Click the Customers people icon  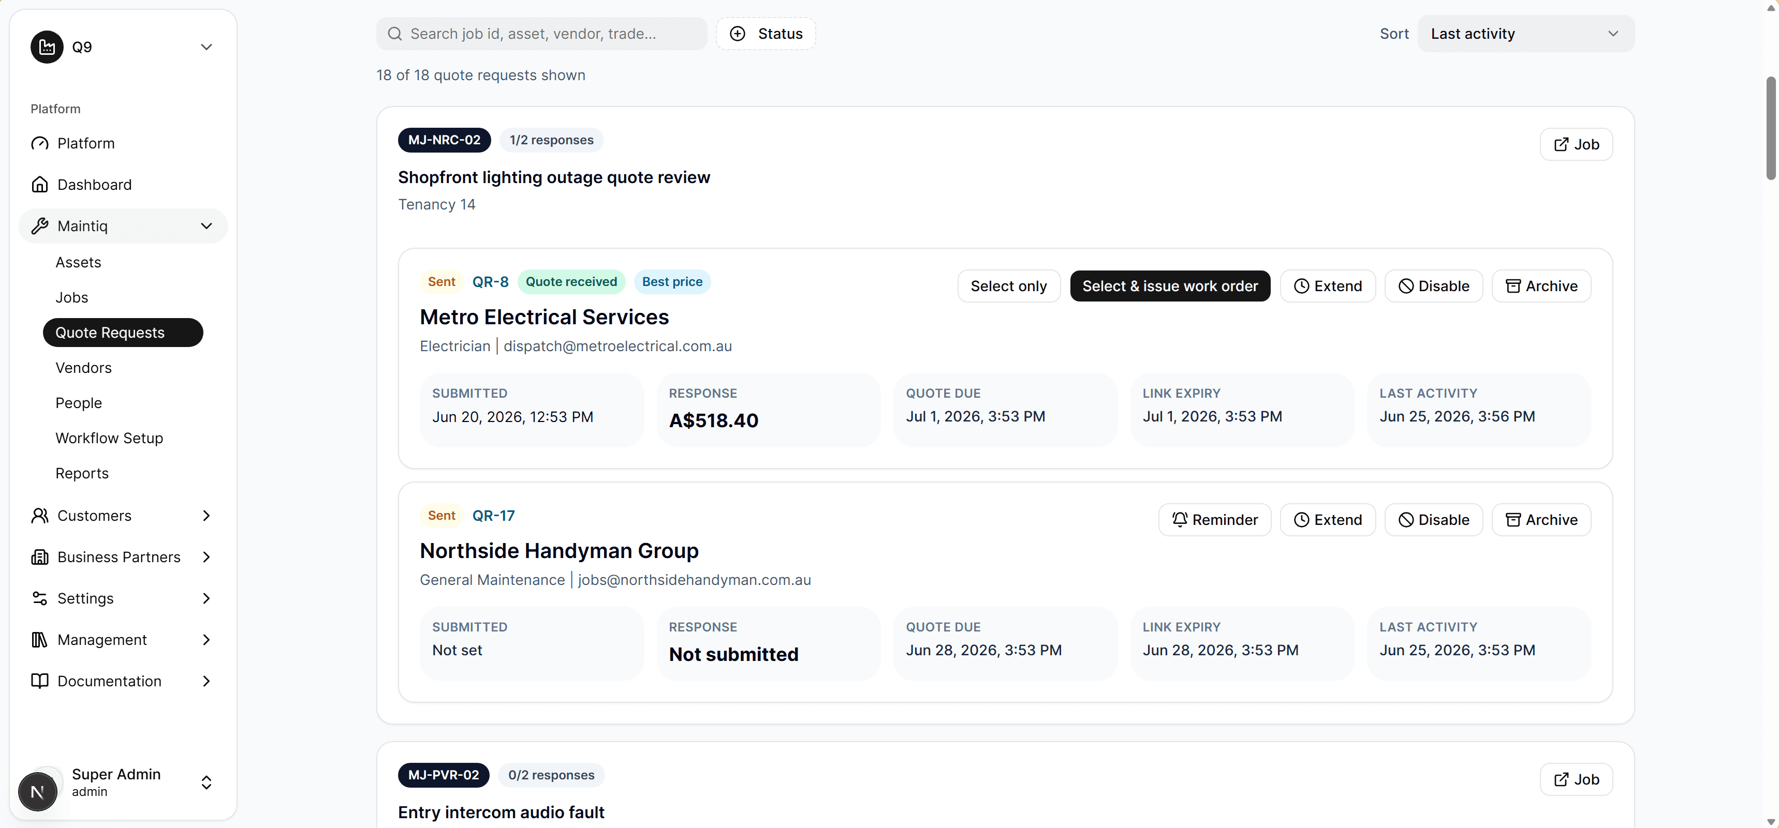[40, 516]
